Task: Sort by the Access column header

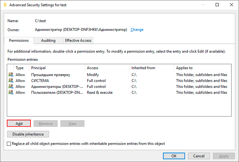Action: 107,68
